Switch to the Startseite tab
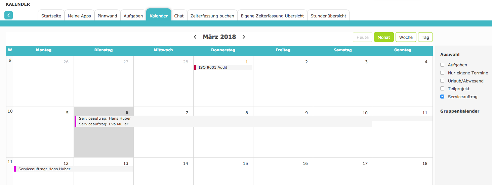Screen dimensions: 492x185 pyautogui.click(x=51, y=16)
